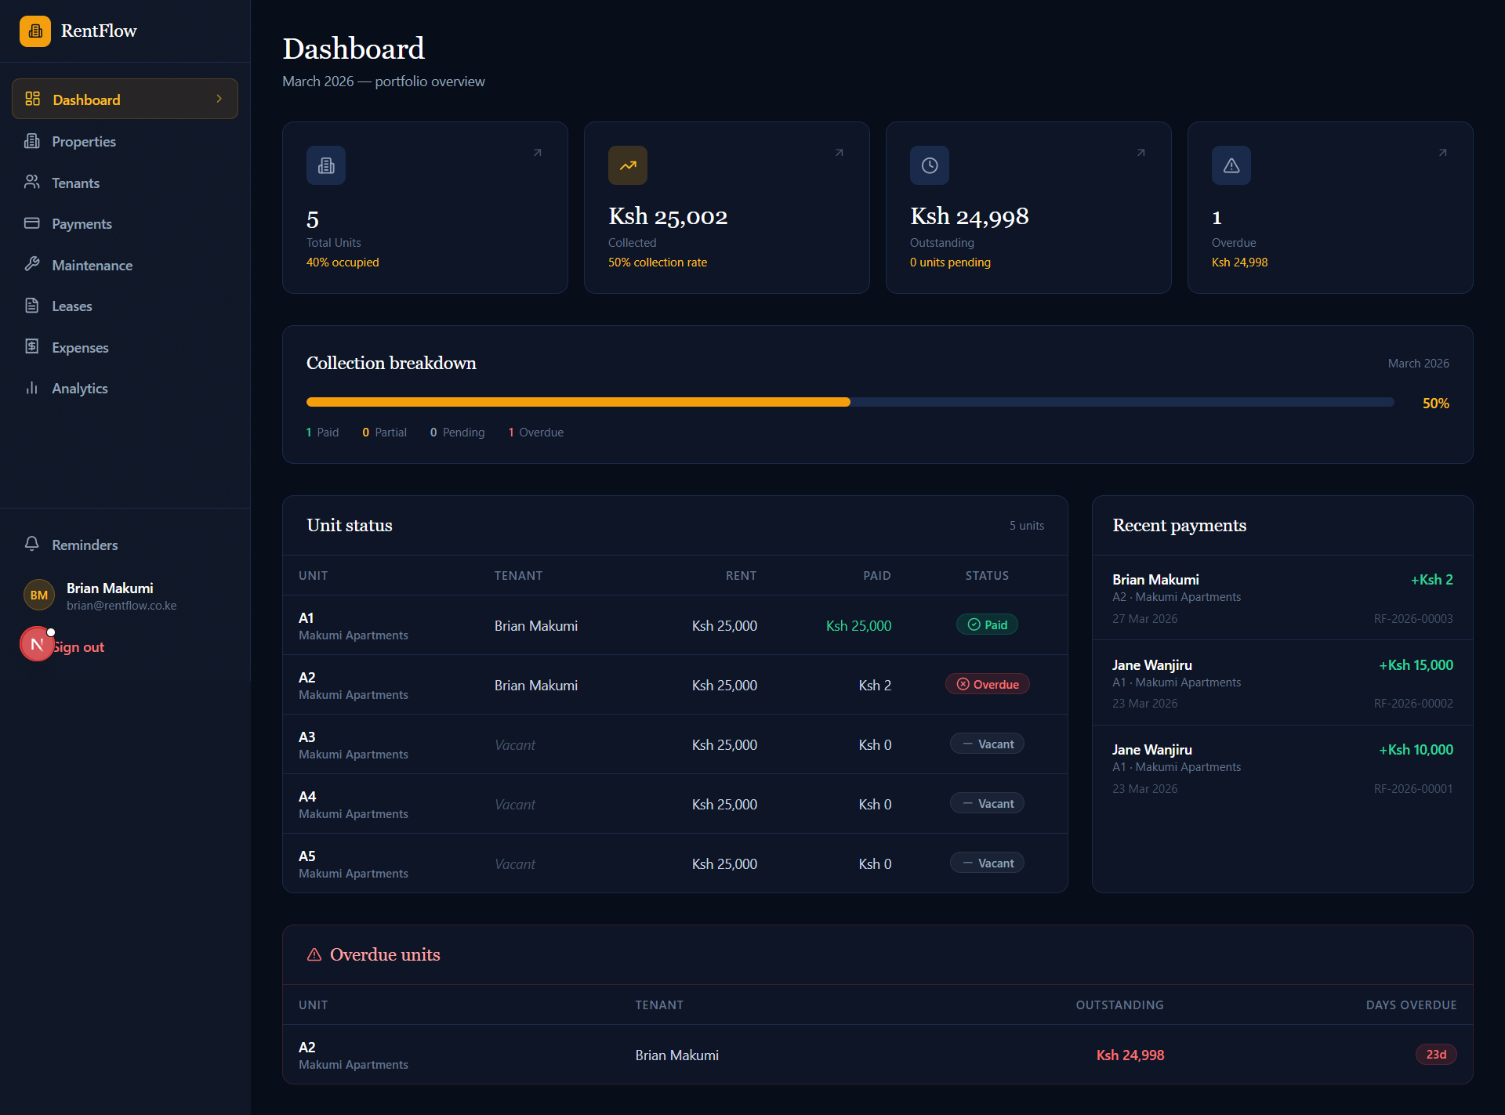Select unit A2 in Unit status table
Image resolution: width=1505 pixels, height=1115 pixels.
pos(675,685)
